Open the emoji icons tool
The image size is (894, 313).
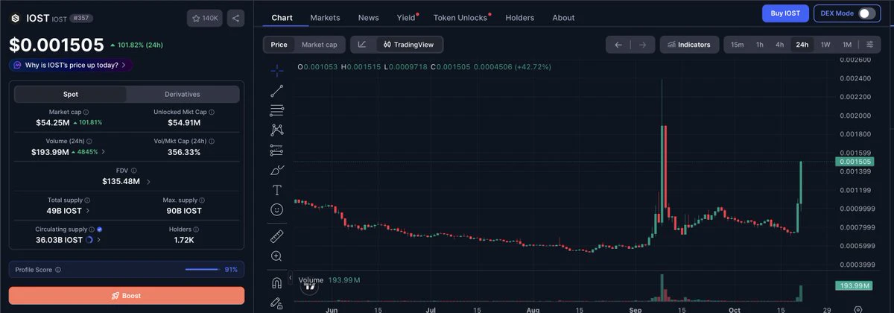276,210
